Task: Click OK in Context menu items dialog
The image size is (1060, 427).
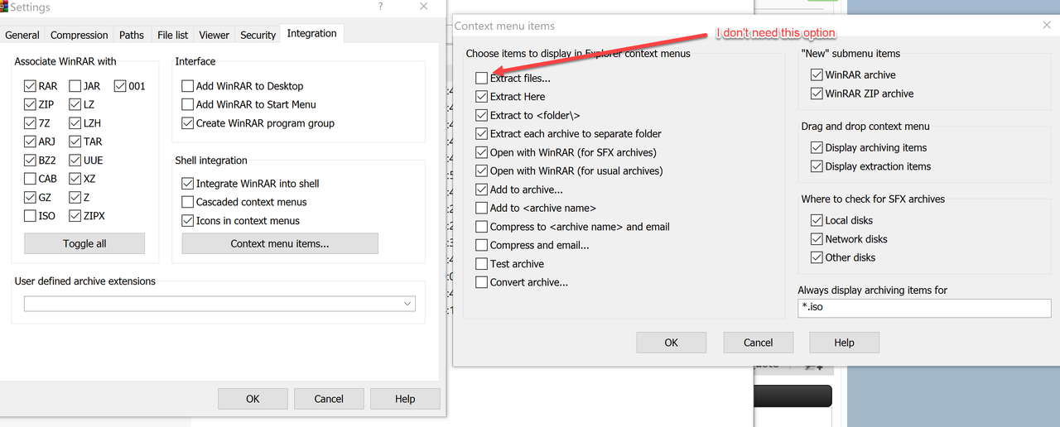Action: [671, 343]
